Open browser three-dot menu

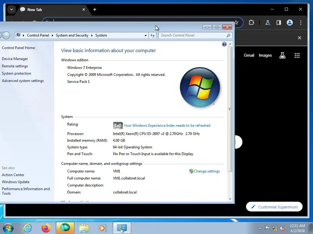(301, 23)
